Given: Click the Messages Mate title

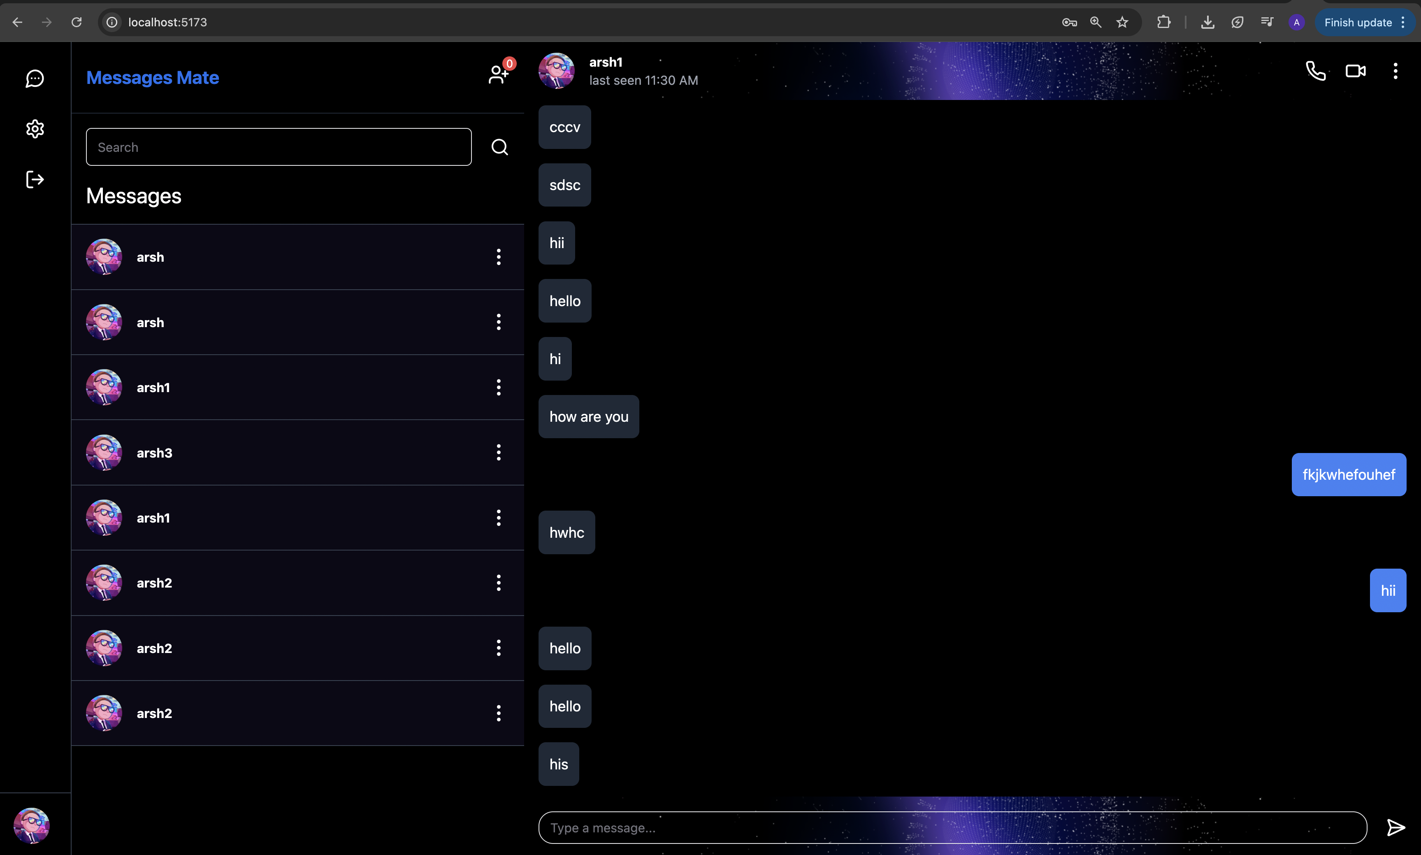Looking at the screenshot, I should pos(152,77).
